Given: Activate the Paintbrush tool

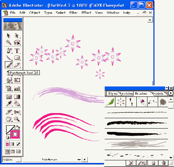Looking at the screenshot, I should pos(9,65).
